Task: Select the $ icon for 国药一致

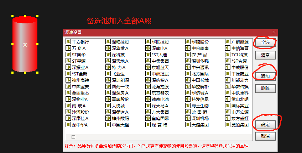Action: pyautogui.click(x=108, y=86)
